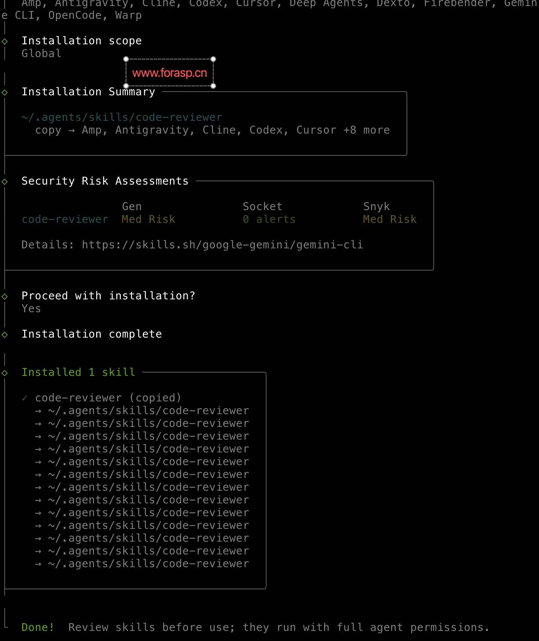Click the green "Installed 1 skill" heading
Viewport: 539px width, 641px height.
point(78,372)
